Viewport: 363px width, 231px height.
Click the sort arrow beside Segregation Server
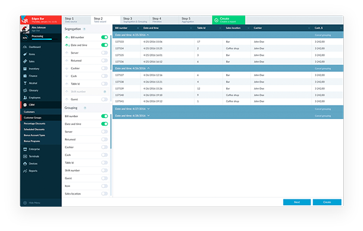67,53
